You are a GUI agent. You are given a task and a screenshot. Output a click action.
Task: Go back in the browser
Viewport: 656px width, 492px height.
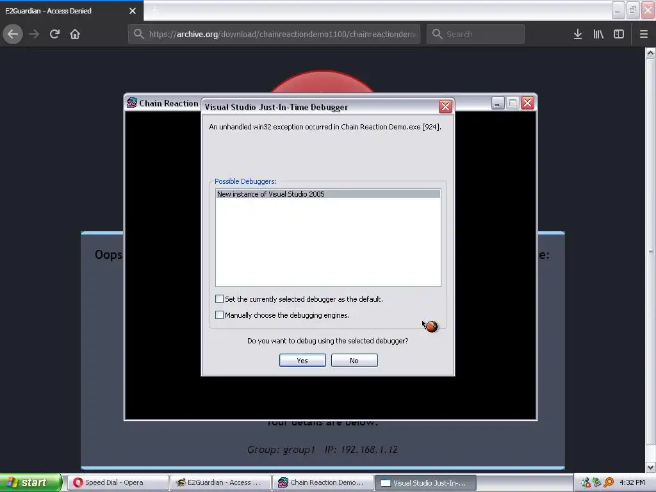[13, 34]
